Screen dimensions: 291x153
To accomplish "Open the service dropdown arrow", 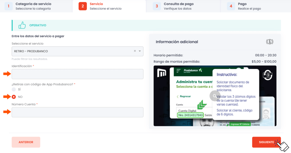I will (x=140, y=51).
